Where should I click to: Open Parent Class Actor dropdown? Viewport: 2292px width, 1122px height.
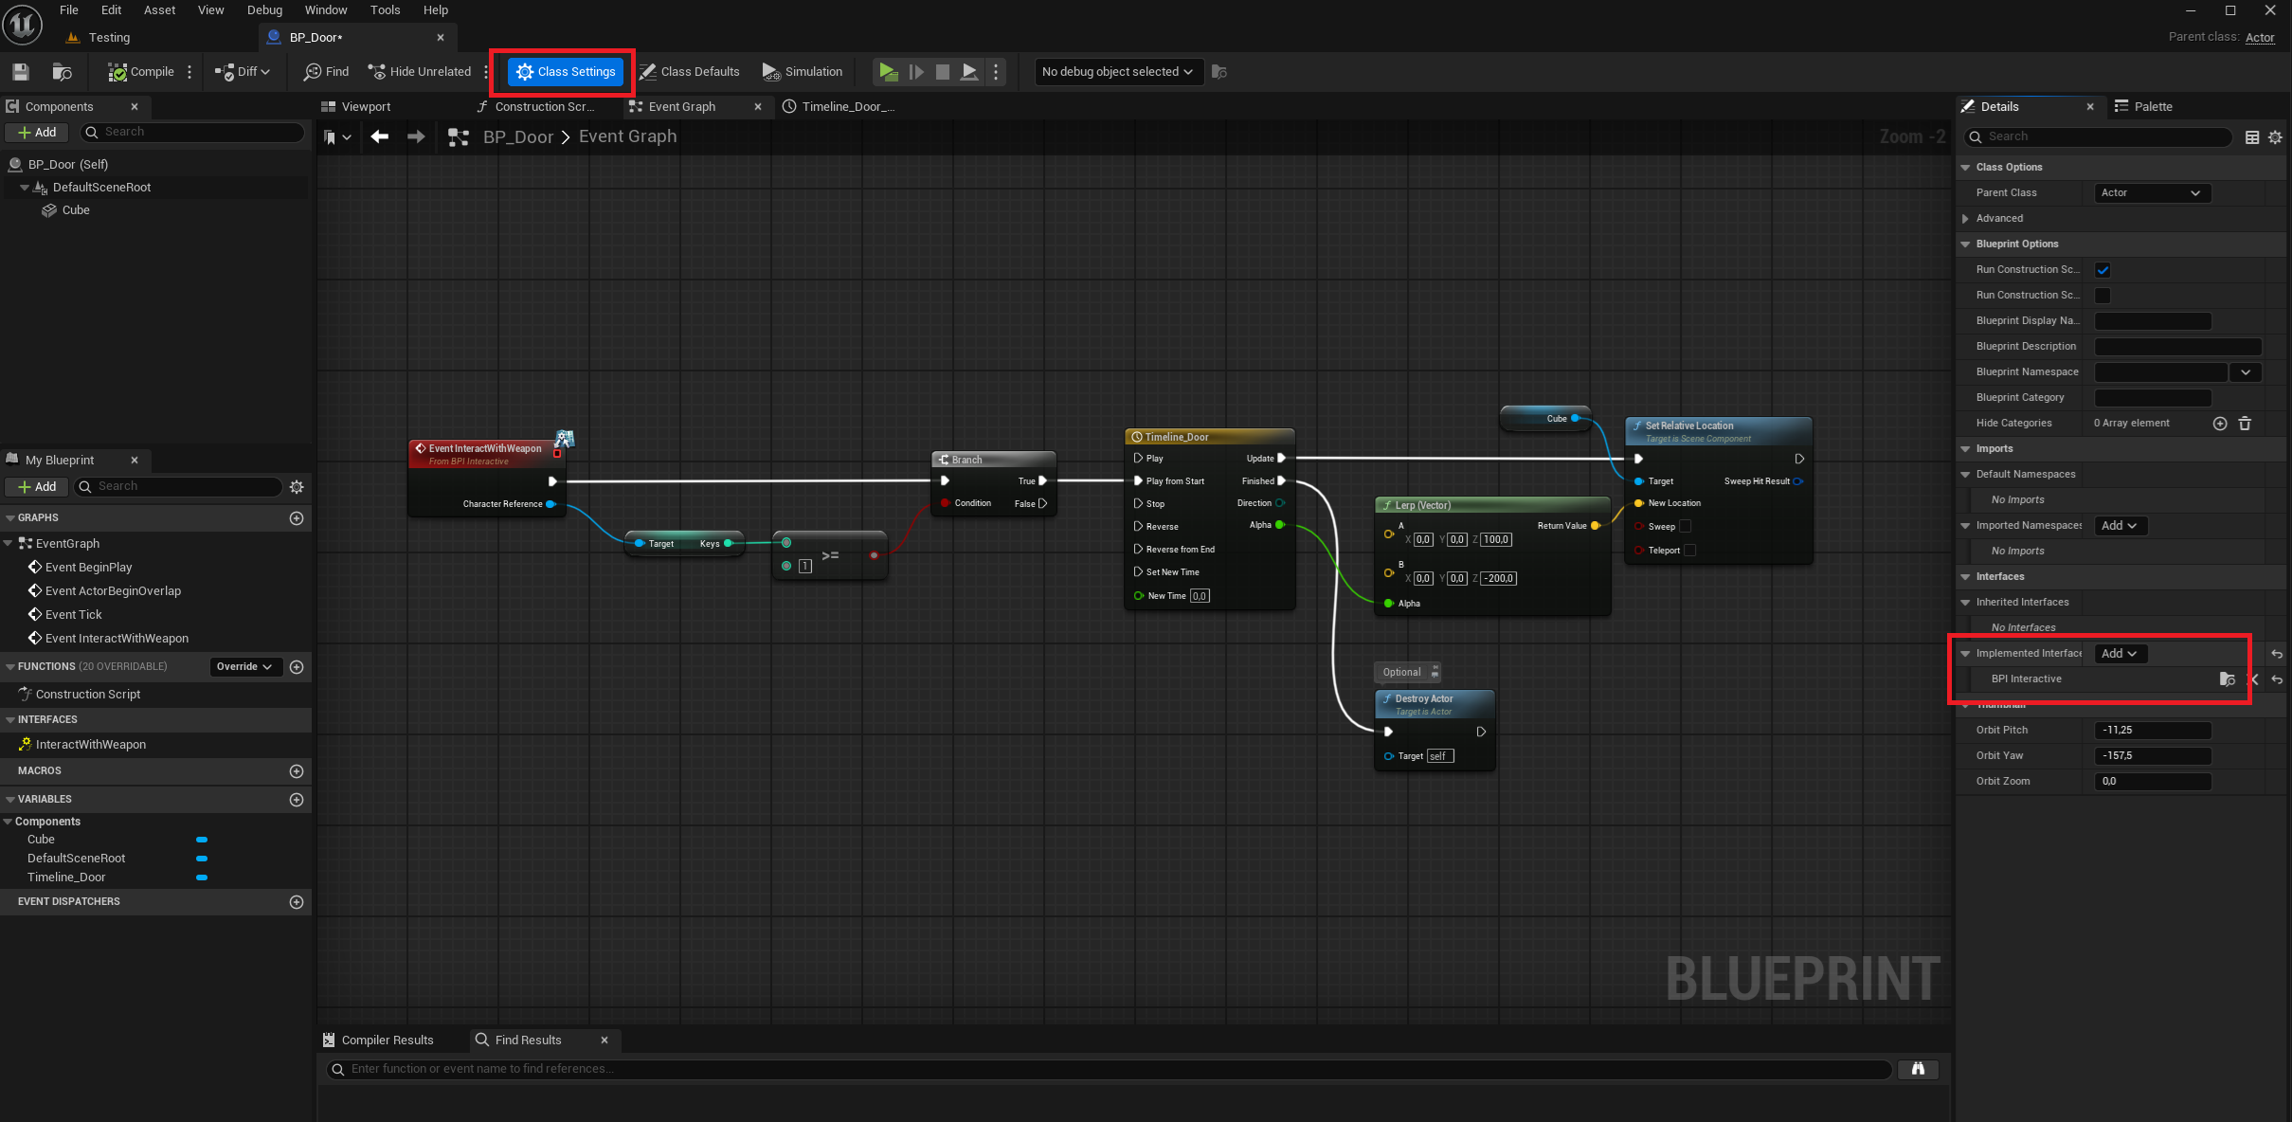tap(2151, 193)
